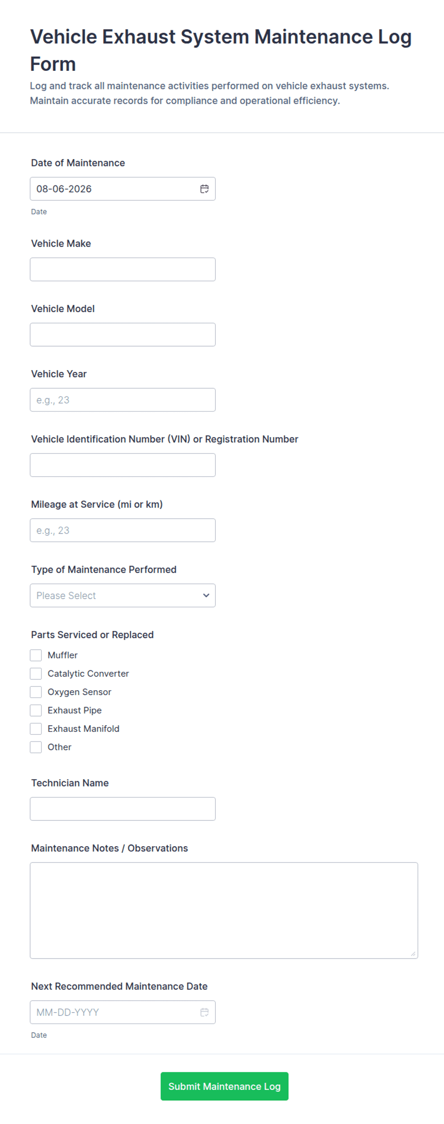The width and height of the screenshot is (444, 1124).
Task: Submit Maintenance Log button
Action: click(224, 1086)
